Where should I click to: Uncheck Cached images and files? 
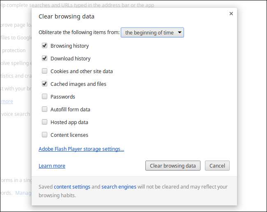click(44, 84)
